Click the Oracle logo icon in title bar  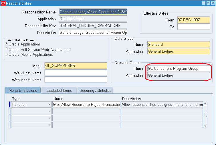pos(3,3)
